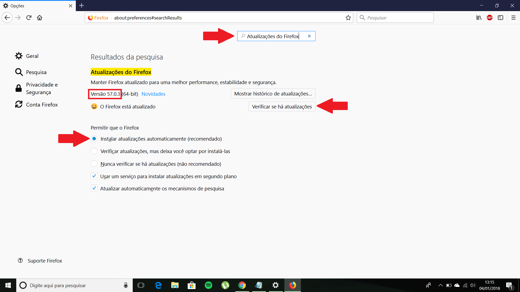
Task: Open Task View on taskbar
Action: click(x=141, y=285)
